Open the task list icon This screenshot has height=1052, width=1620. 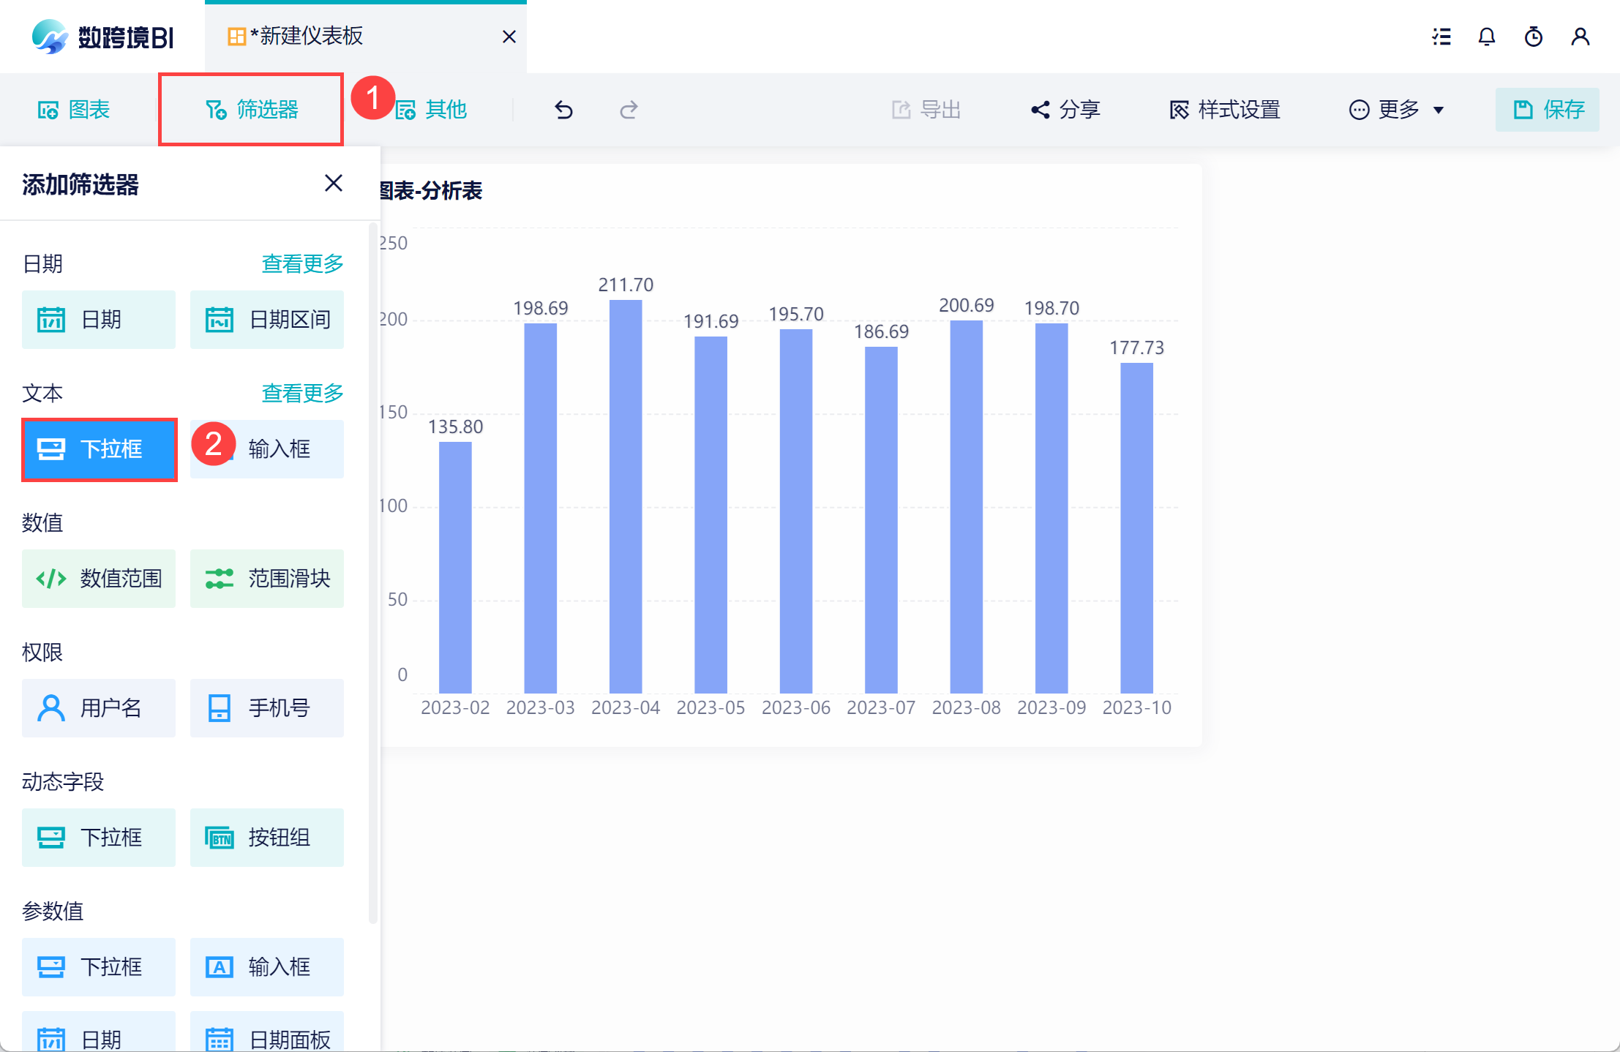click(x=1441, y=37)
